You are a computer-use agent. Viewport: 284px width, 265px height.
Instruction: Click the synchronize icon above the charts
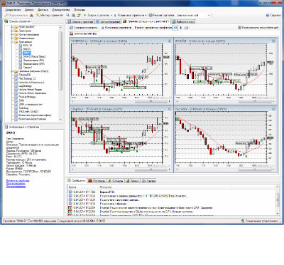71,28
